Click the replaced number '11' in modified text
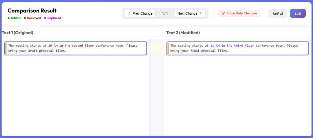313x138 pixels. (x=212, y=45)
